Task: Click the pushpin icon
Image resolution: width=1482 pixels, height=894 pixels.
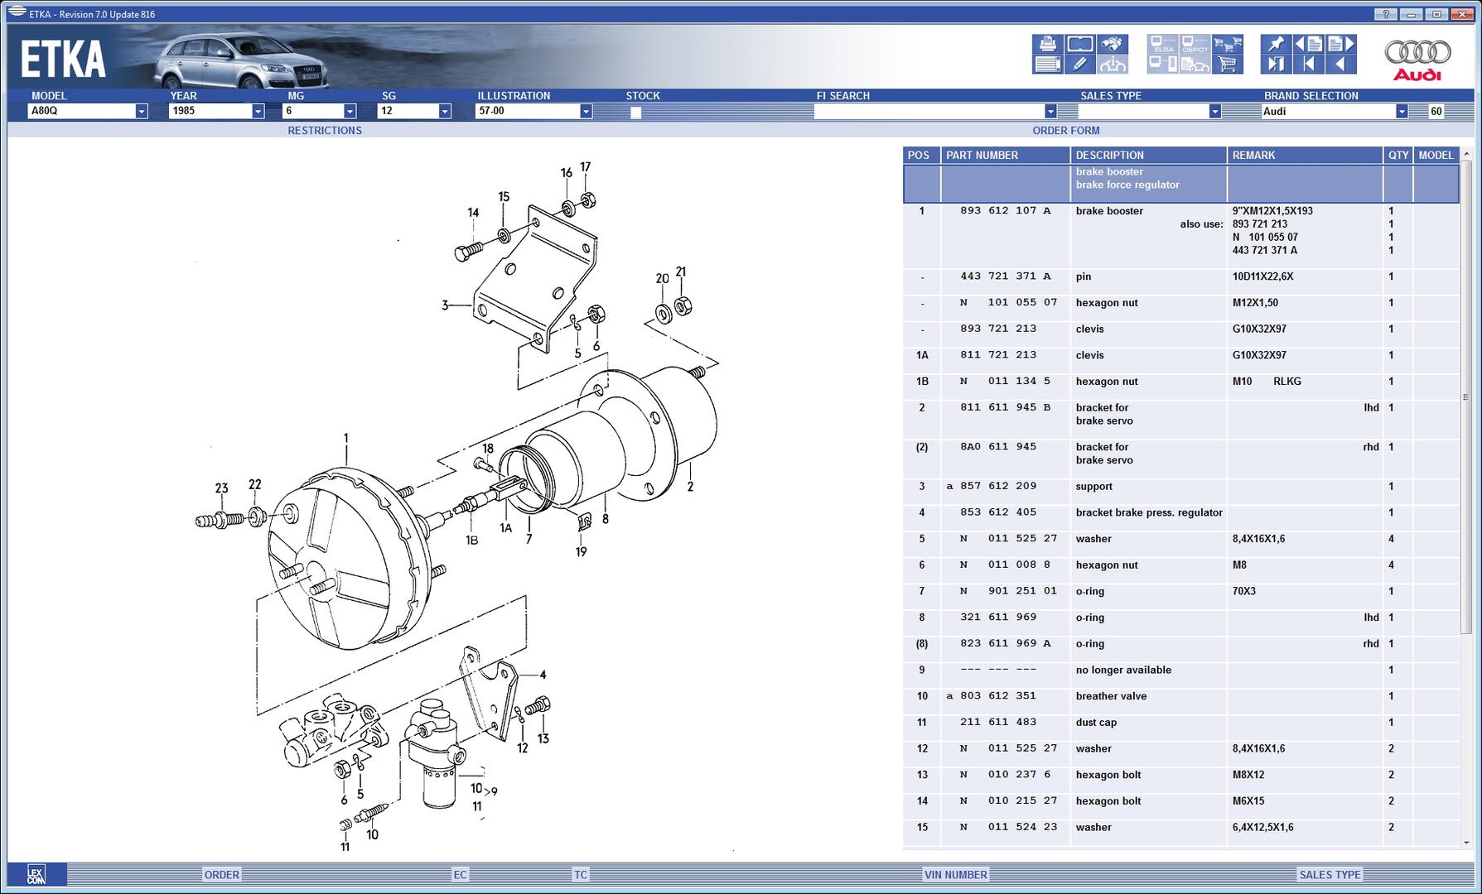Action: [x=1276, y=44]
